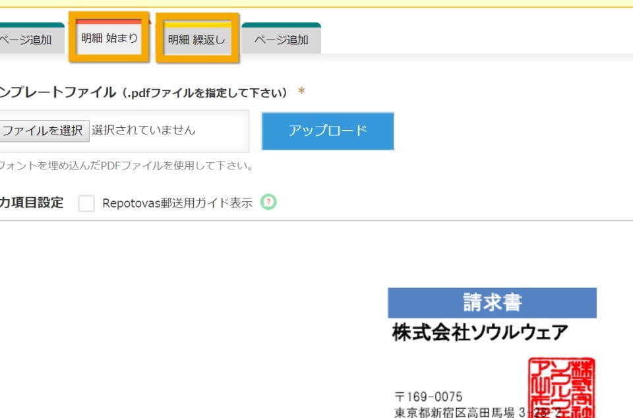Click the Repotovas郵送用ガイド表示 checkbox label
Image resolution: width=633 pixels, height=418 pixels.
pyautogui.click(x=177, y=202)
